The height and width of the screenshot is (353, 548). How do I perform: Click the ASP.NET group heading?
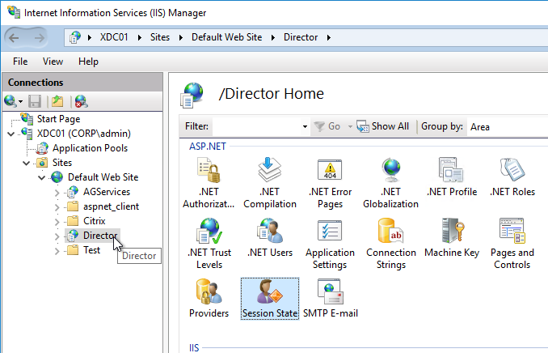[208, 147]
